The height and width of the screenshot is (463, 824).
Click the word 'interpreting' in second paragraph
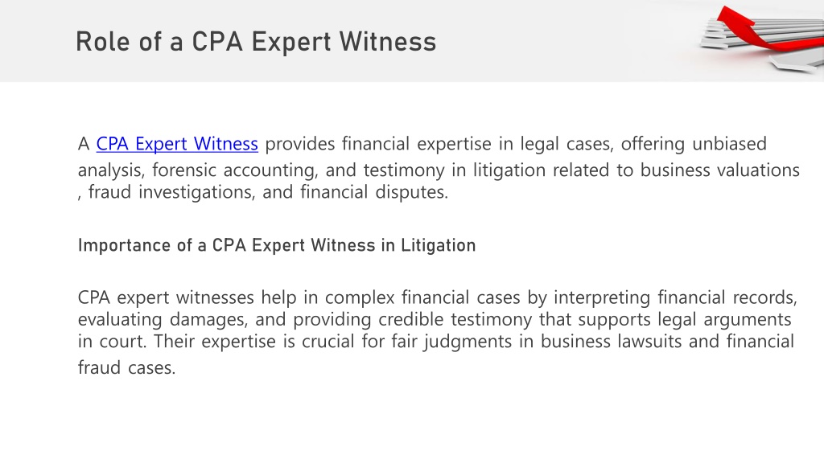tap(602, 297)
